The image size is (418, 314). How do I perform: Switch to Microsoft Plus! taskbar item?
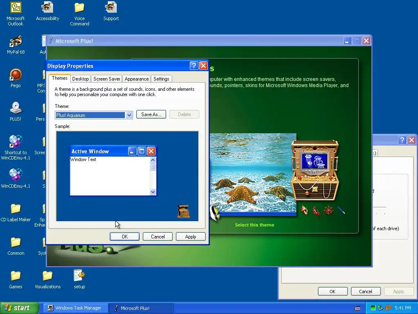tap(141, 308)
